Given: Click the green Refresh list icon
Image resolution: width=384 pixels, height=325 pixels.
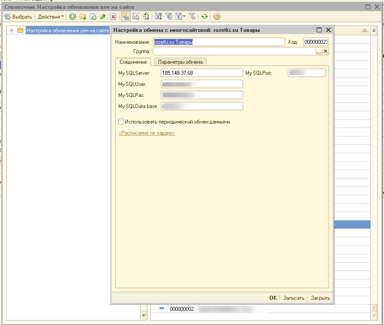Looking at the screenshot, I should 204,17.
